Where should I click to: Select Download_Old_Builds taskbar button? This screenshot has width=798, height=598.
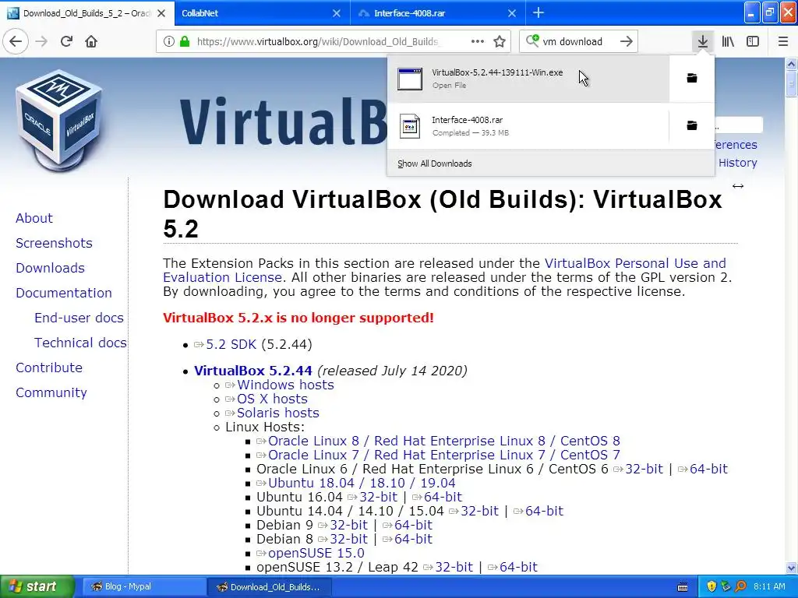click(270, 587)
